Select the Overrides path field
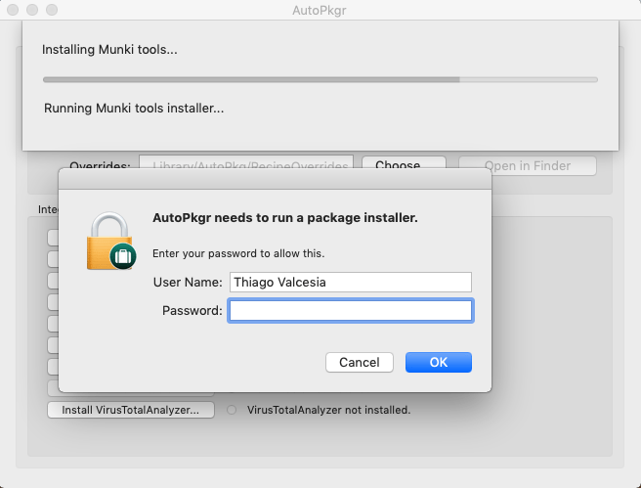 (245, 165)
